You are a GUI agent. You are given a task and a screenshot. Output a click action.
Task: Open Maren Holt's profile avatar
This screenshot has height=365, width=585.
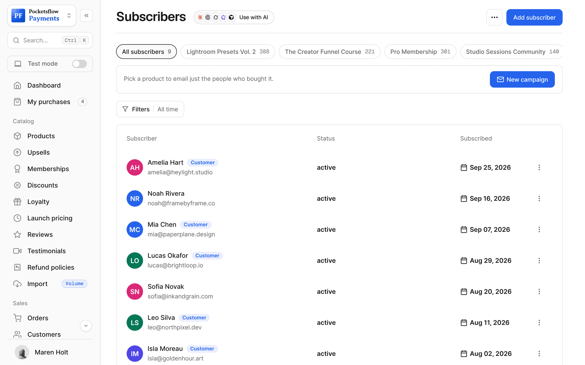(x=22, y=352)
